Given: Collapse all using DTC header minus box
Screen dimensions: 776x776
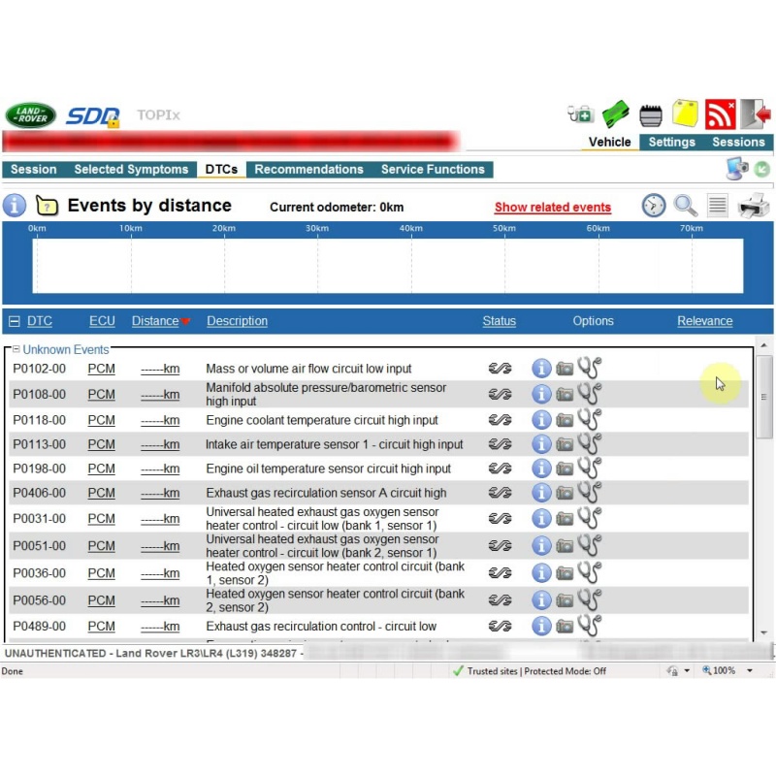Looking at the screenshot, I should (15, 321).
